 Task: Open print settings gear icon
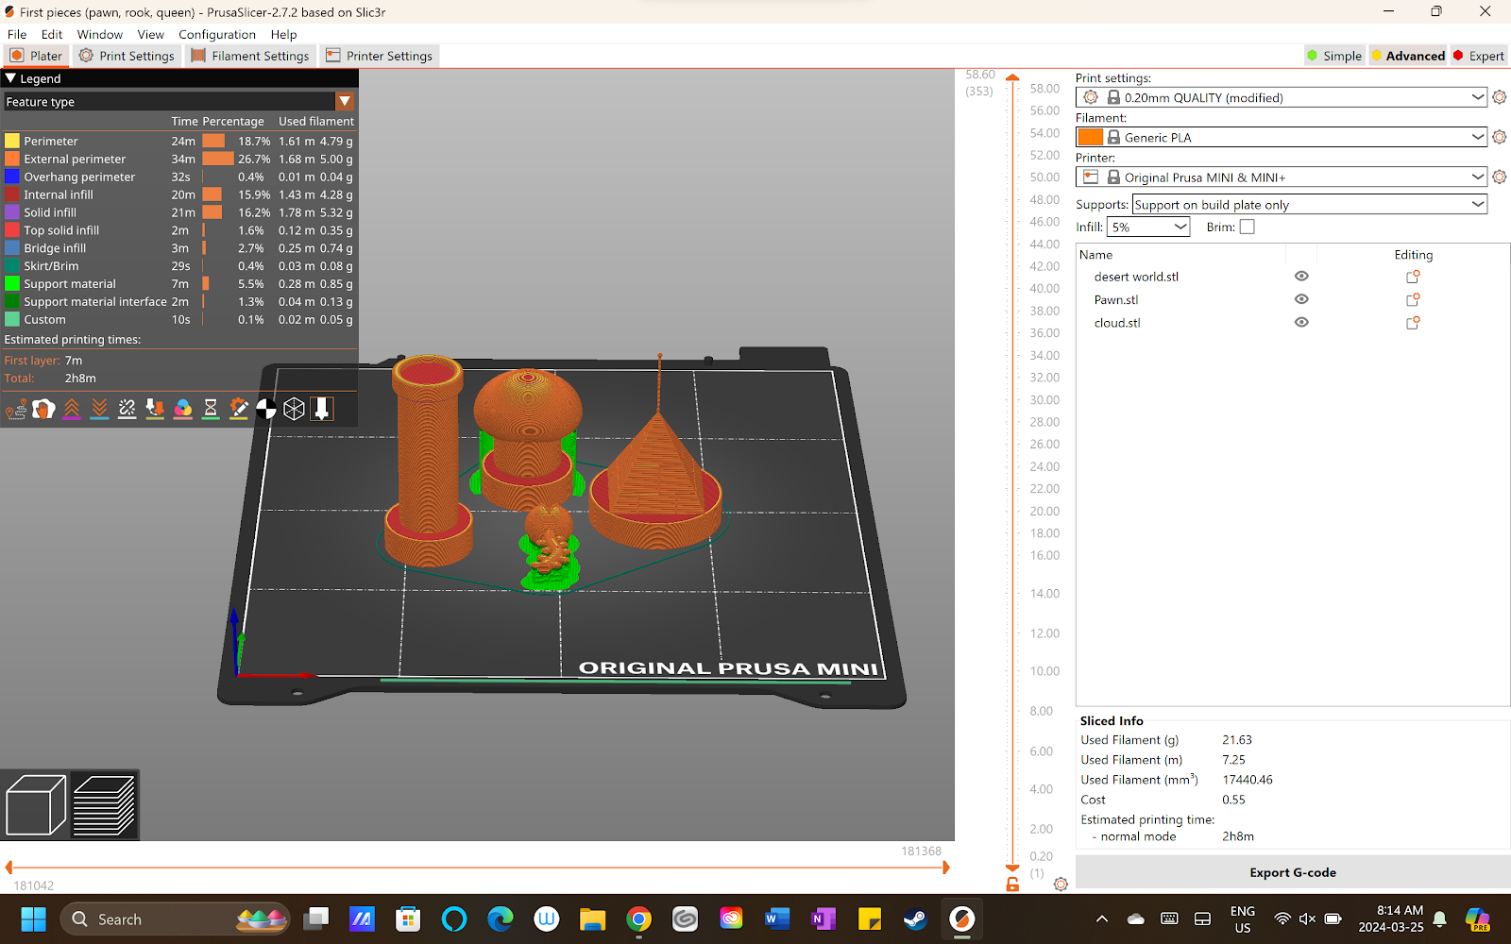click(x=1500, y=97)
